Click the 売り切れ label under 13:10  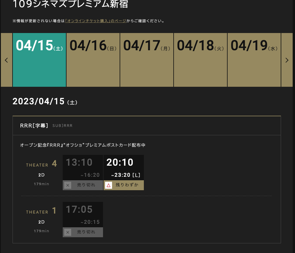pos(86,185)
